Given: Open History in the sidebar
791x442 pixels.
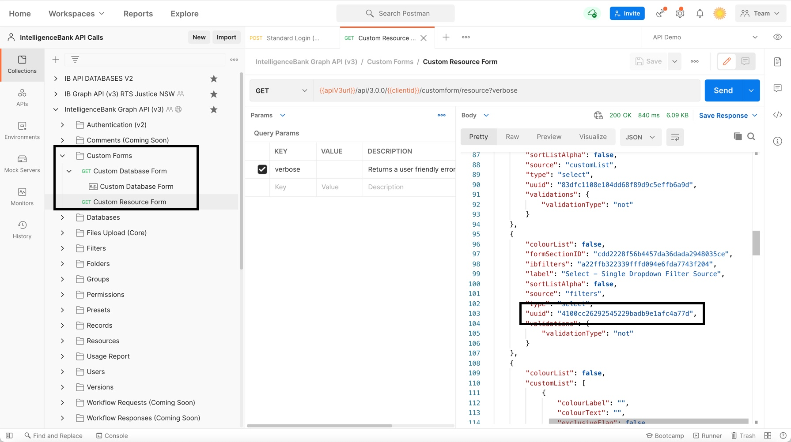Looking at the screenshot, I should pos(22,230).
